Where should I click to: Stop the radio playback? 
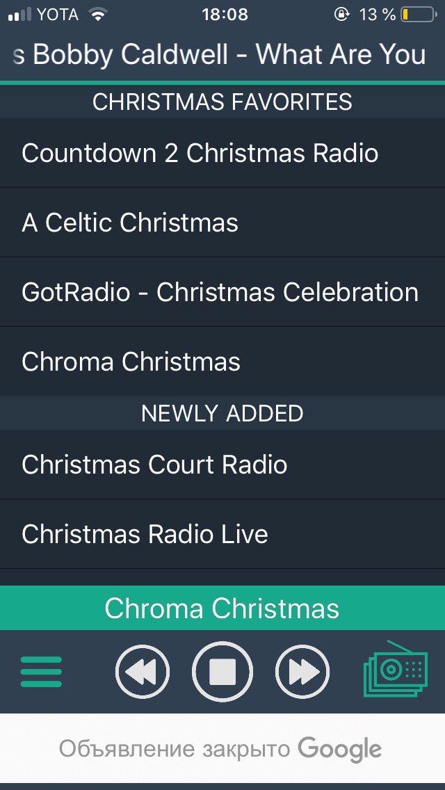[x=222, y=672]
